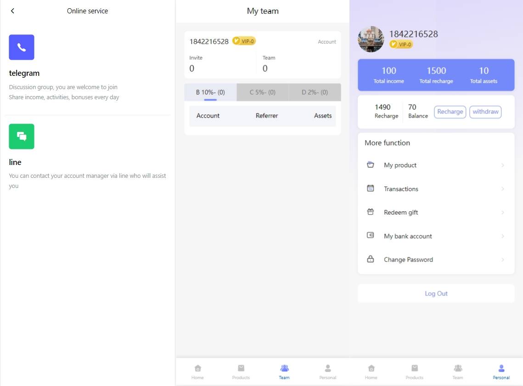Screen dimensions: 523x386
Task: Expand My bank account row chevron
Action: tap(503, 236)
